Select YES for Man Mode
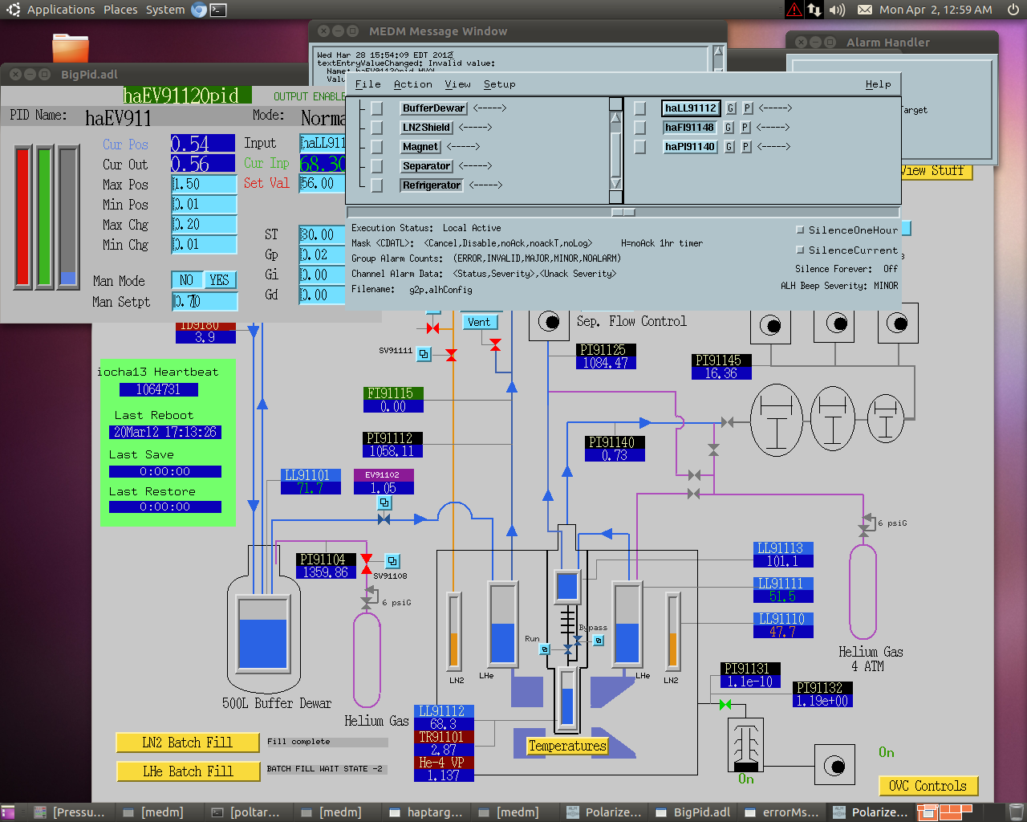 pos(219,280)
